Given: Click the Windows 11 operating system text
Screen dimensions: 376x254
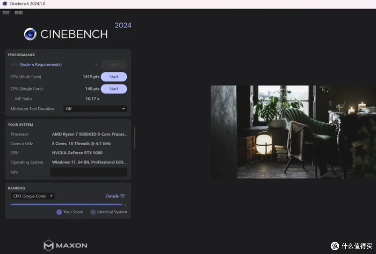Looking at the screenshot, I should pyautogui.click(x=89, y=162).
